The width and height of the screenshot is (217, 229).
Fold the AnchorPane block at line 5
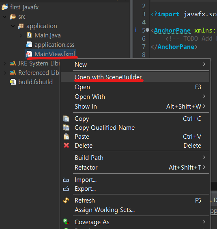coord(148,30)
